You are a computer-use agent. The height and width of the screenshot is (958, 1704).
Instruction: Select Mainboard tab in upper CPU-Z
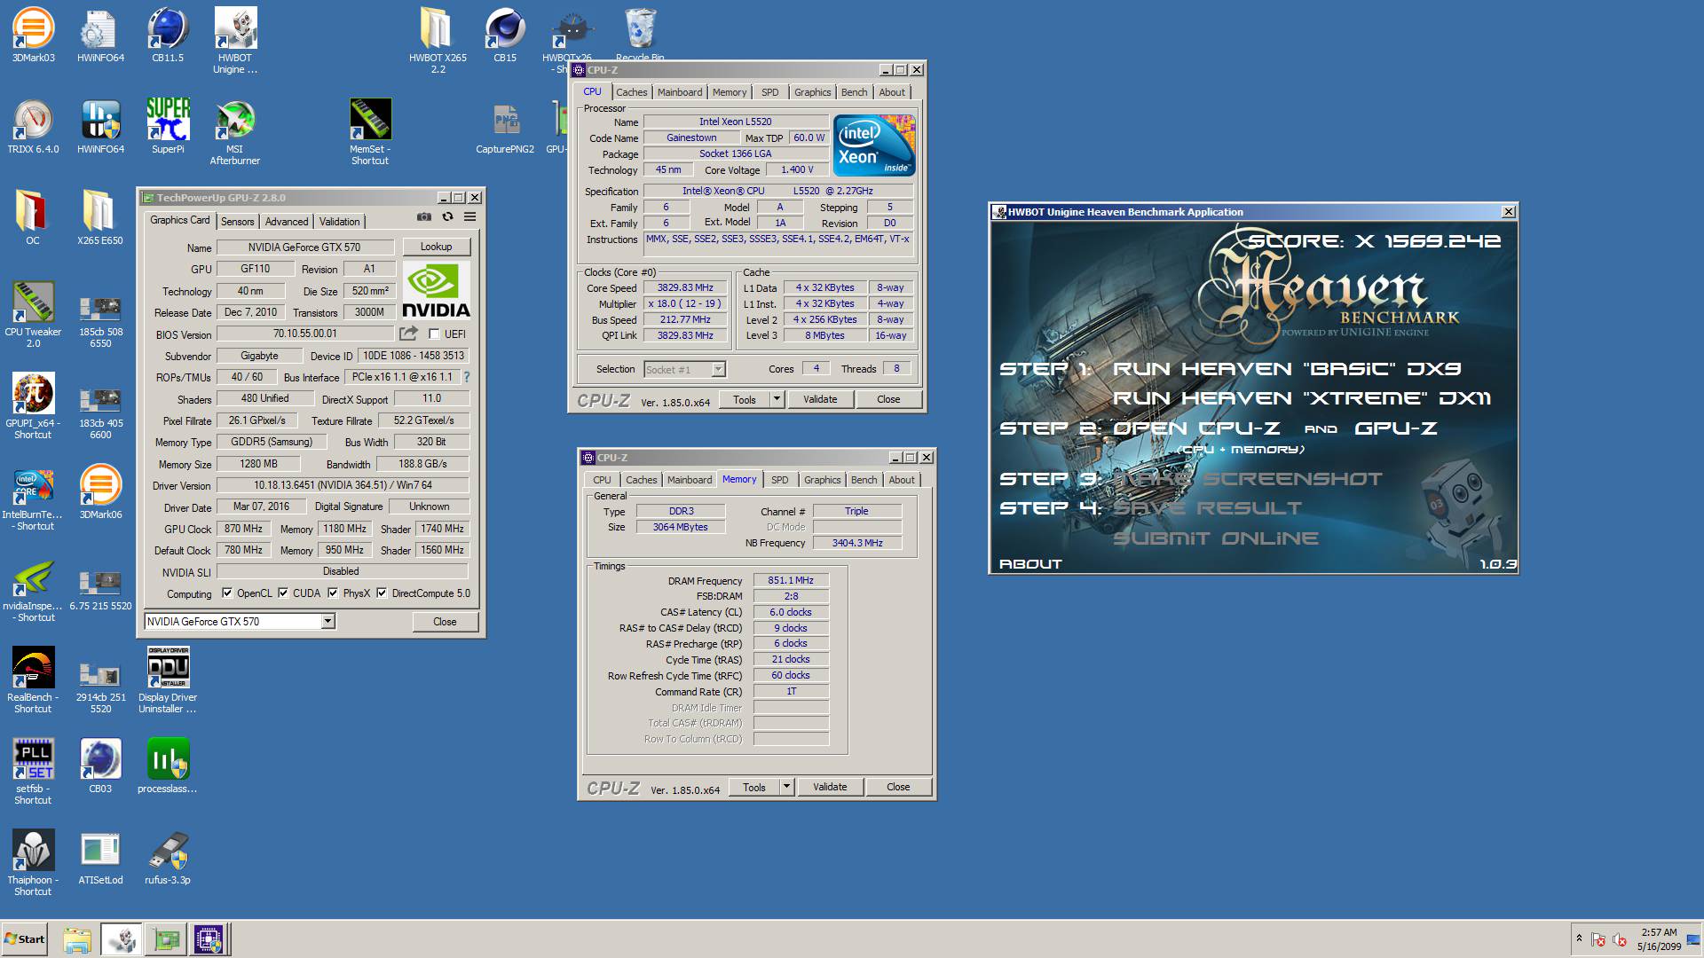coord(680,92)
